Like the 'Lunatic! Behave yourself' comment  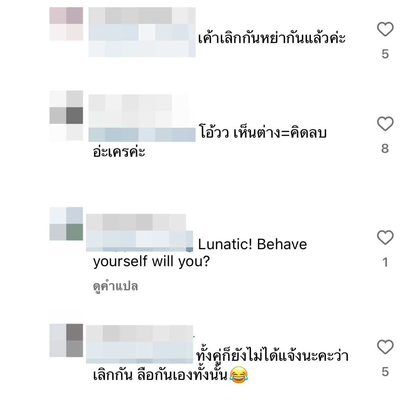(385, 238)
